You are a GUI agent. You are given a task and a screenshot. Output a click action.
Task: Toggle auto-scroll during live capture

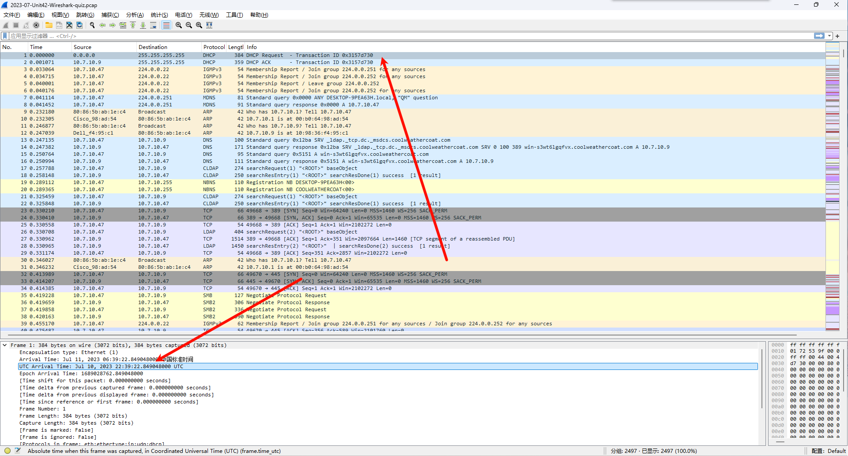click(153, 25)
